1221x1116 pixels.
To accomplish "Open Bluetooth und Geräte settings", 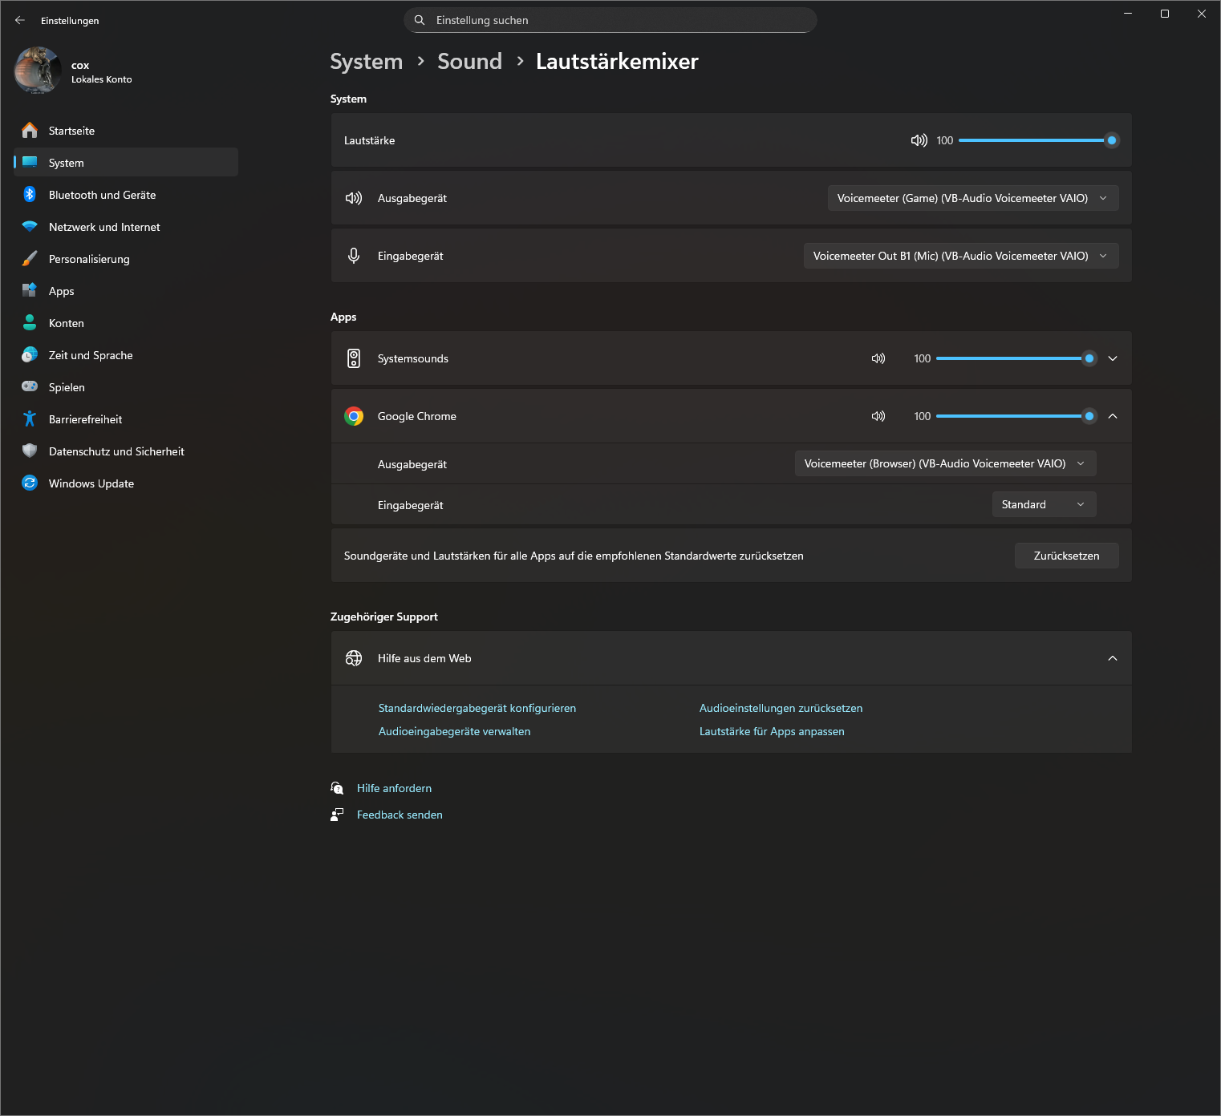I will click(x=102, y=195).
